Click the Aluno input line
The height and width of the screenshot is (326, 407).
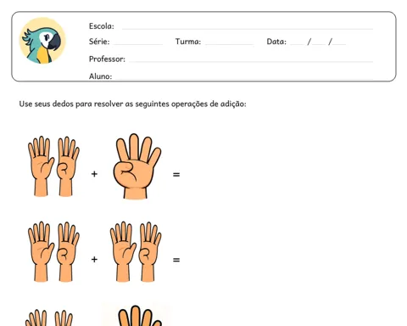point(244,78)
